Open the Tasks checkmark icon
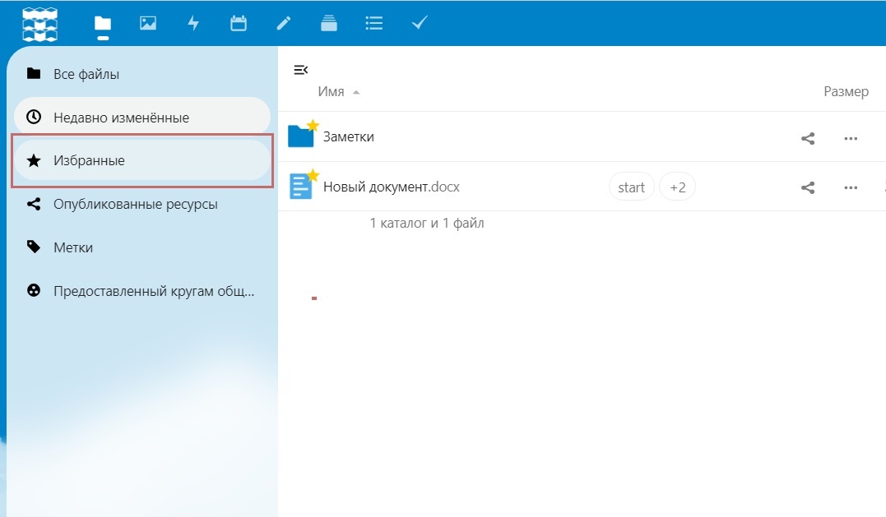 (x=420, y=23)
